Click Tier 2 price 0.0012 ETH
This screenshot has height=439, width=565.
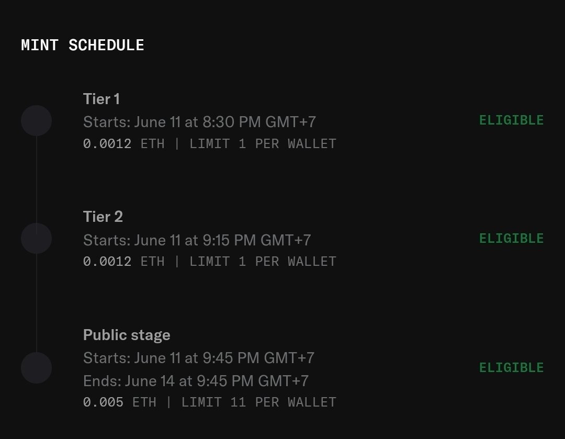123,261
